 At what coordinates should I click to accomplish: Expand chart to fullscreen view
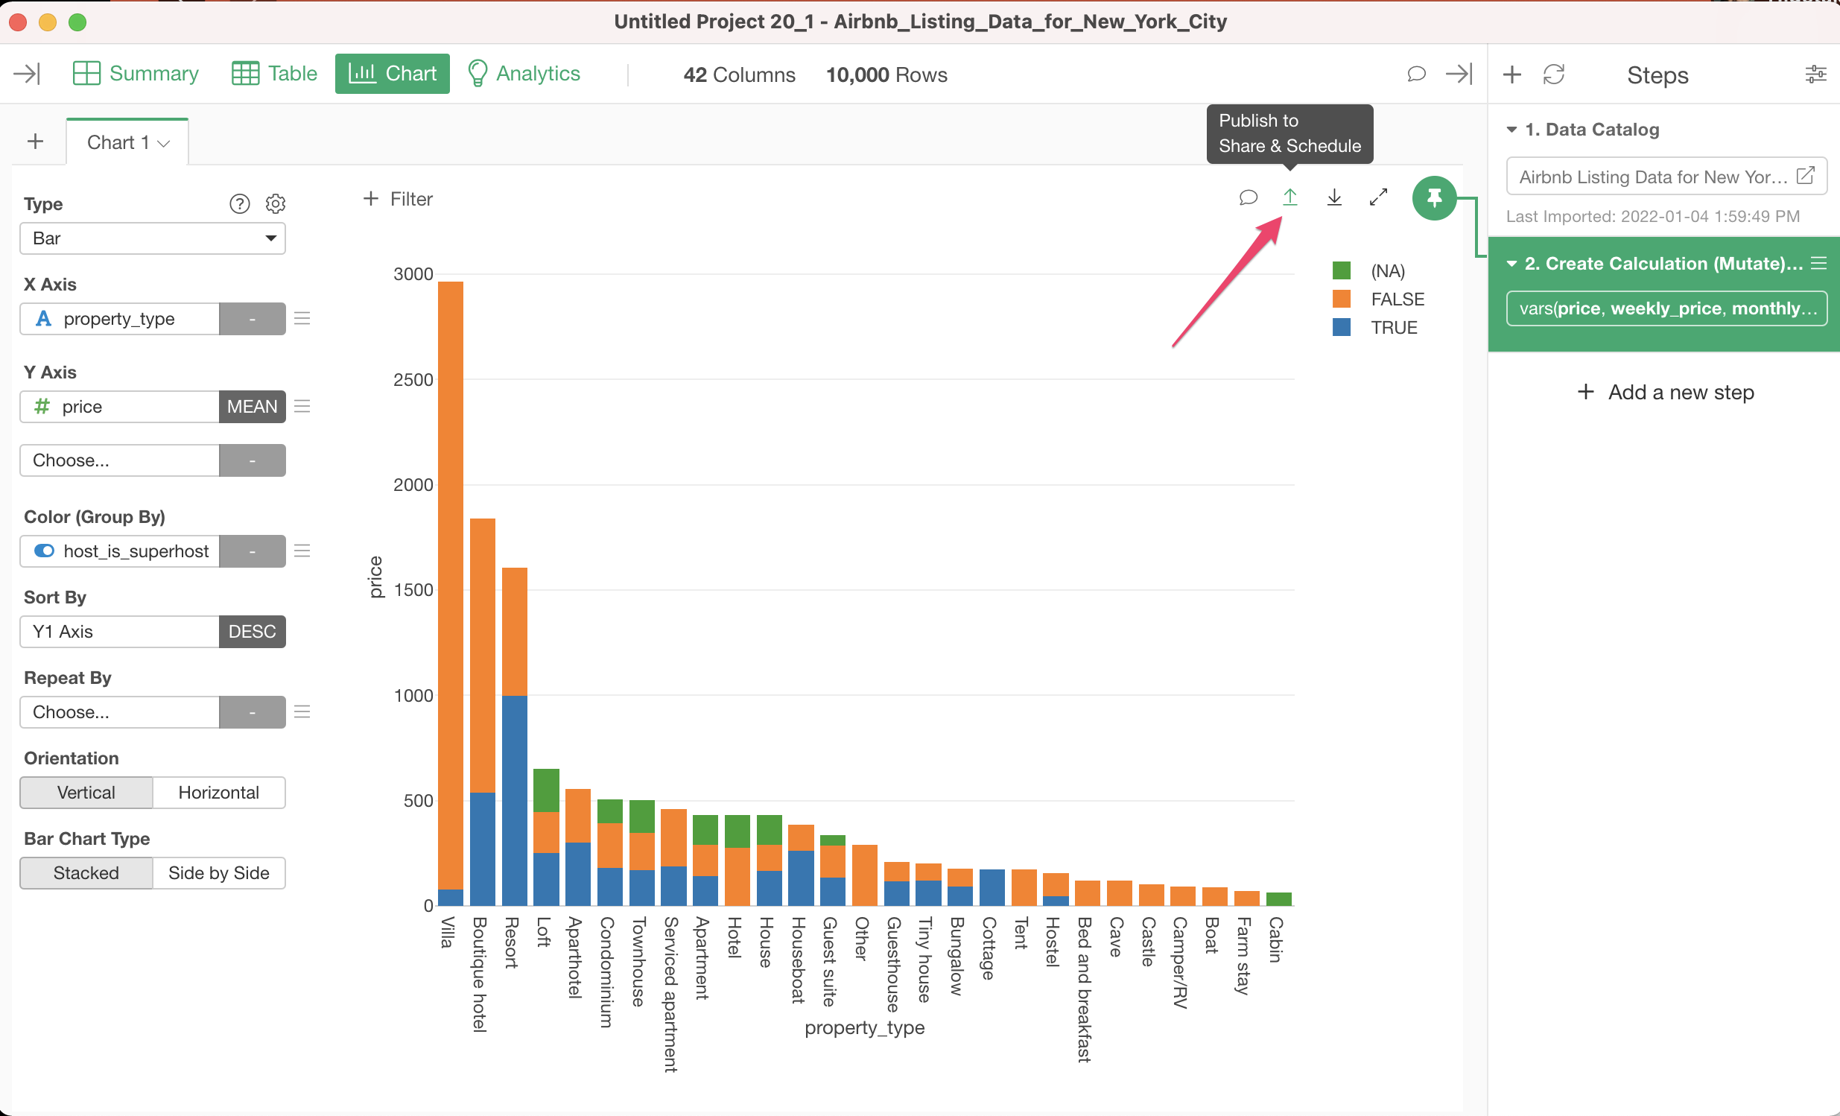[x=1377, y=197]
